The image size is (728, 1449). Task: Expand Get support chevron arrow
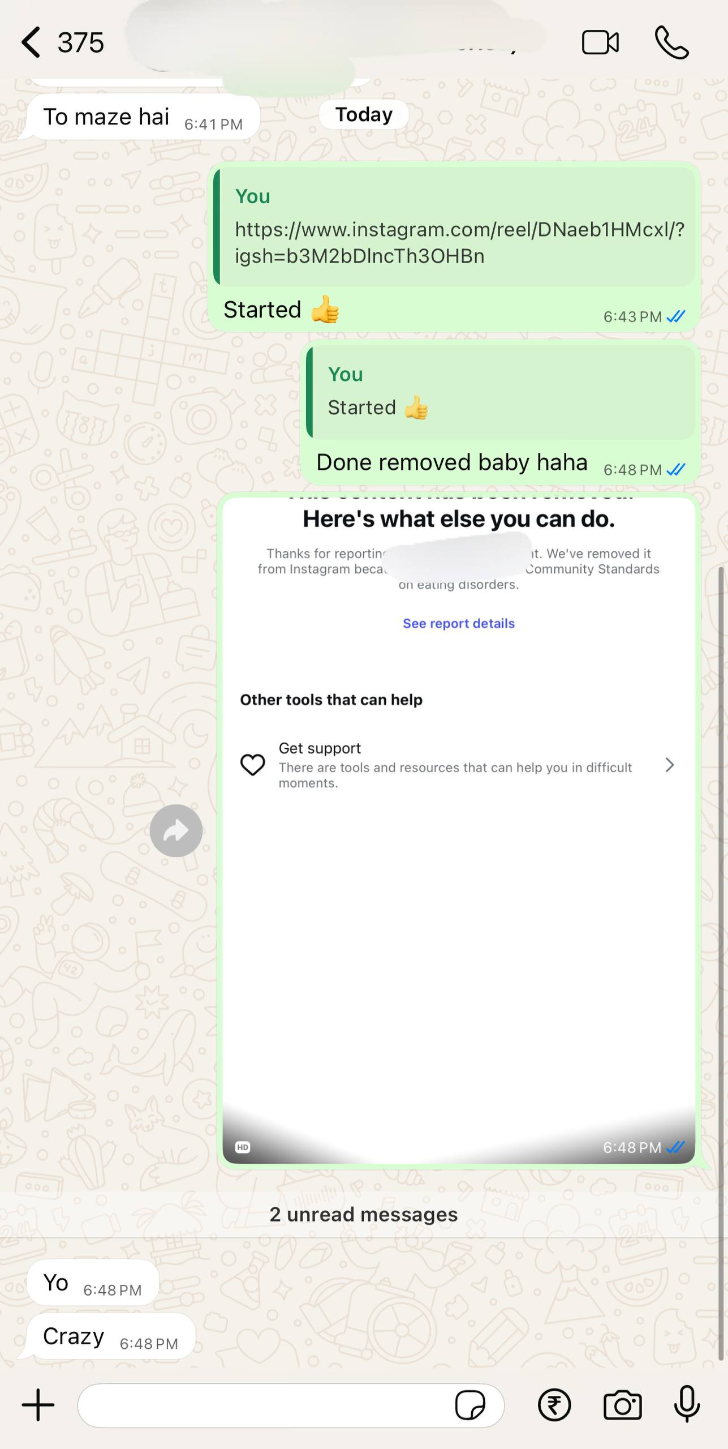[670, 765]
